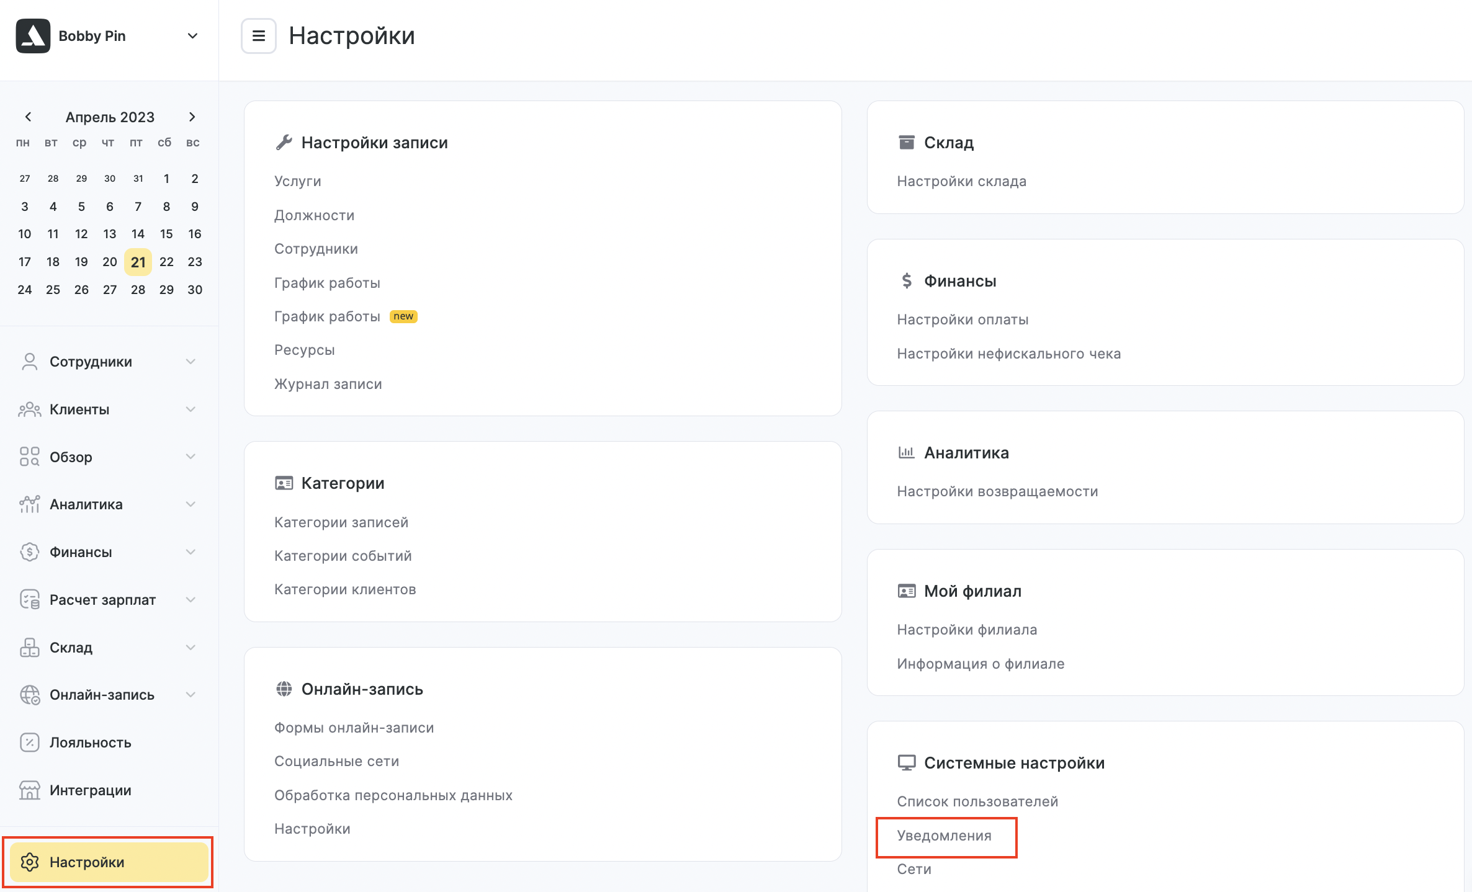Go to previous month in calendar

pyautogui.click(x=28, y=117)
